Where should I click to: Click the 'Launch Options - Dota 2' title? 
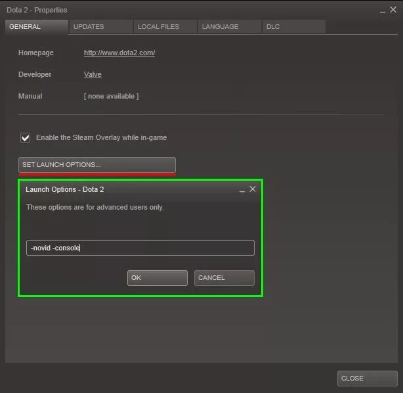tap(65, 189)
